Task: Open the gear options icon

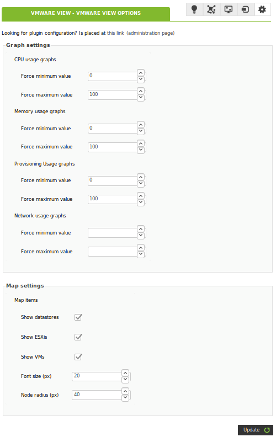Action: 262,9
